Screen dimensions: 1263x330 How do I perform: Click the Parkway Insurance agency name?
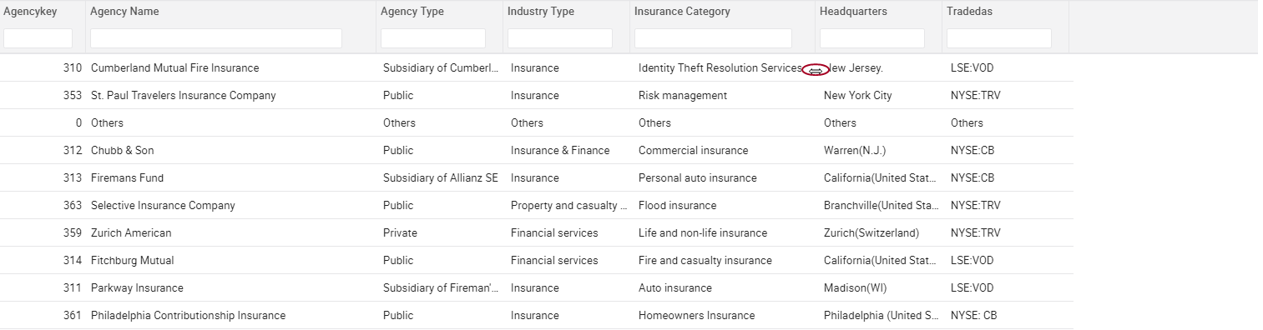point(137,288)
